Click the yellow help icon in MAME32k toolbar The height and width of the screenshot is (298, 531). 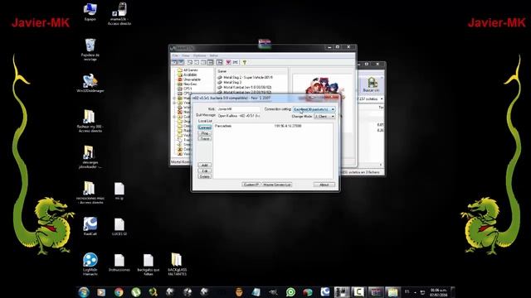pyautogui.click(x=245, y=63)
